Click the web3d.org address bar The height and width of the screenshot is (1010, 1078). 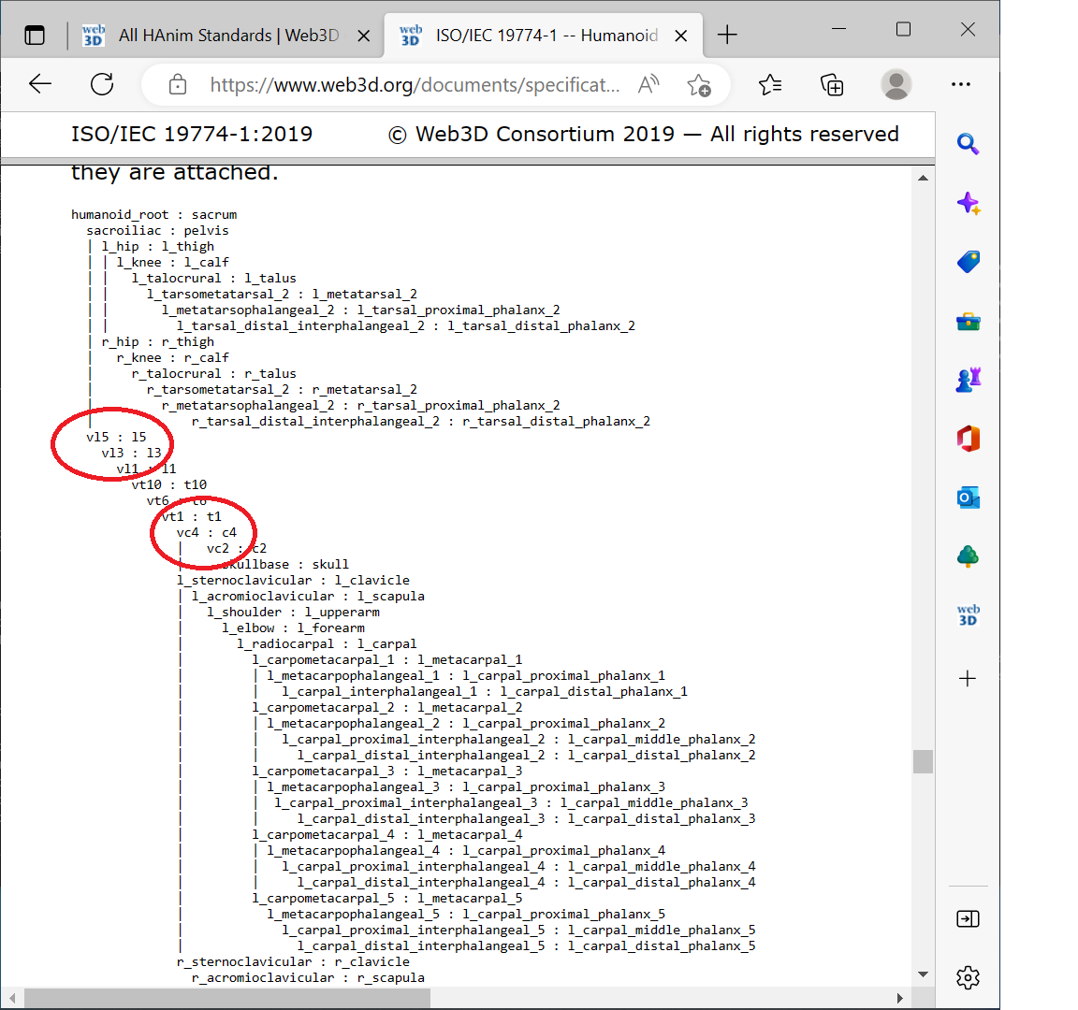click(414, 85)
